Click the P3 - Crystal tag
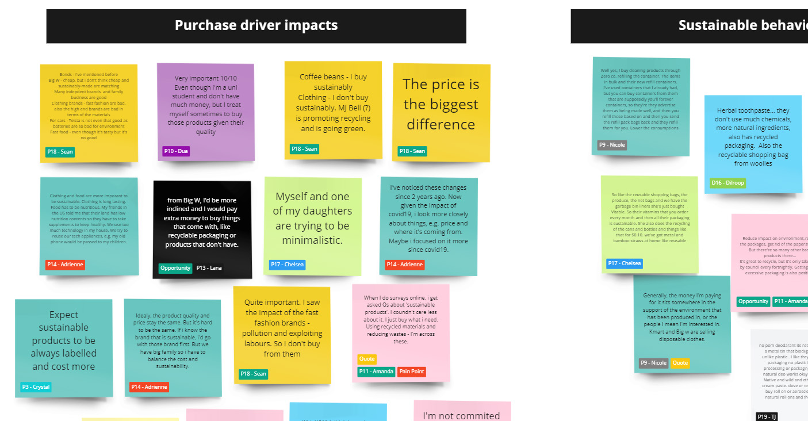Image resolution: width=808 pixels, height=421 pixels. click(36, 387)
